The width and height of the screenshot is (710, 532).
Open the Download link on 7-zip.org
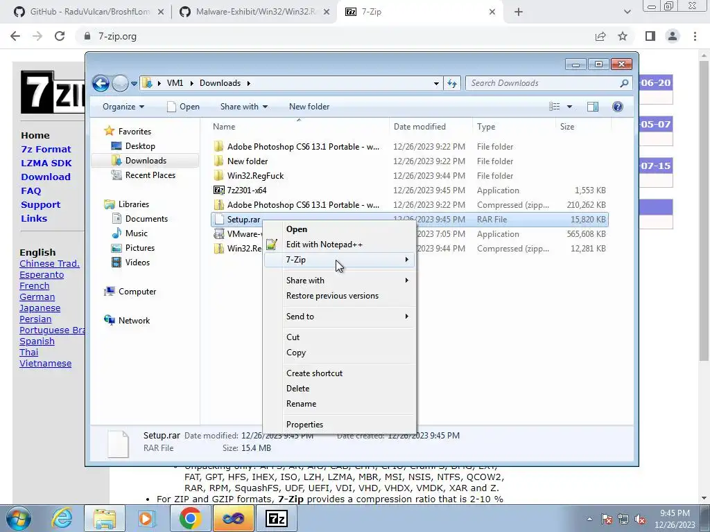tap(46, 177)
